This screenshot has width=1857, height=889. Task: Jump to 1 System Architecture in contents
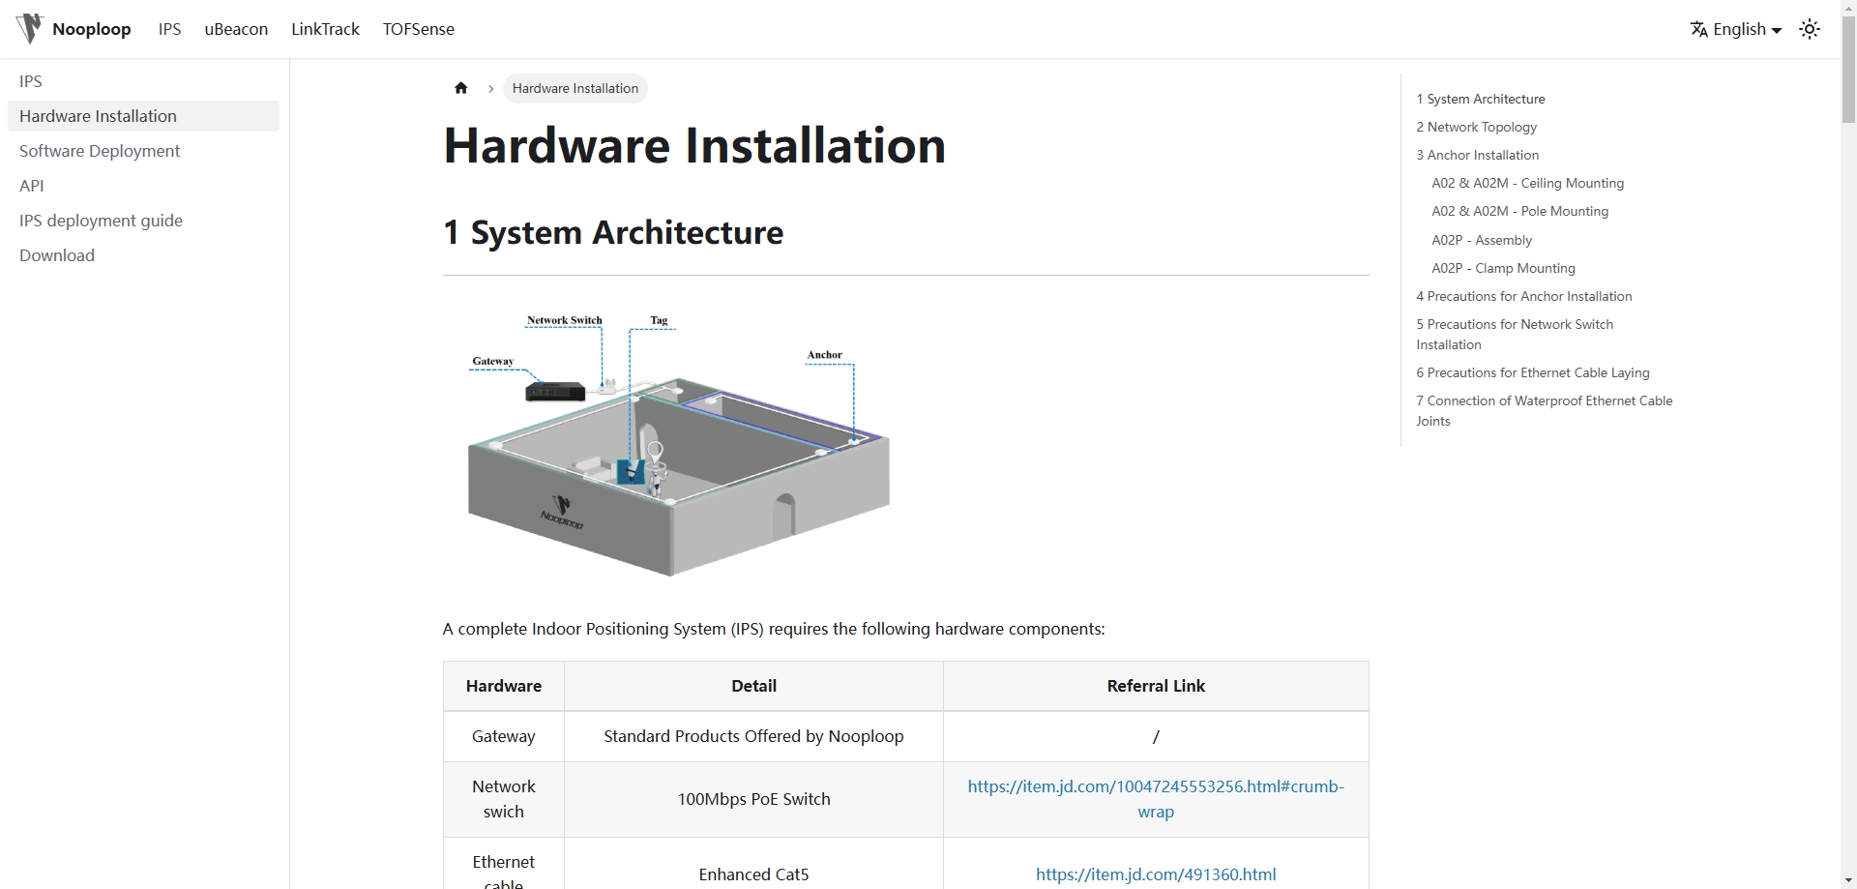1481,99
